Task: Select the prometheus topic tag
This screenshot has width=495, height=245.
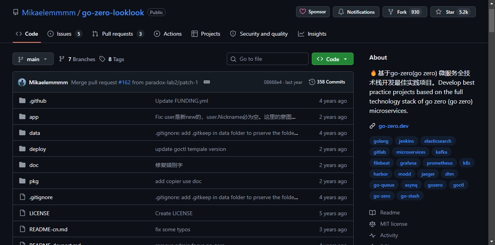Action: [x=440, y=163]
